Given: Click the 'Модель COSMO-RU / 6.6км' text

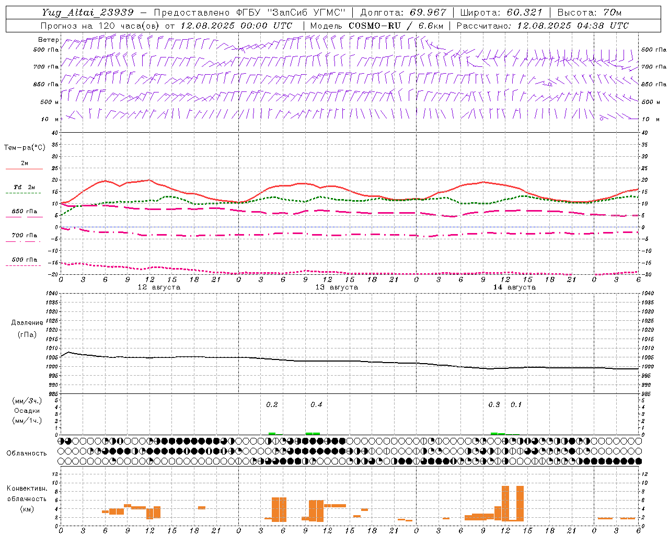Looking at the screenshot, I should tap(377, 26).
